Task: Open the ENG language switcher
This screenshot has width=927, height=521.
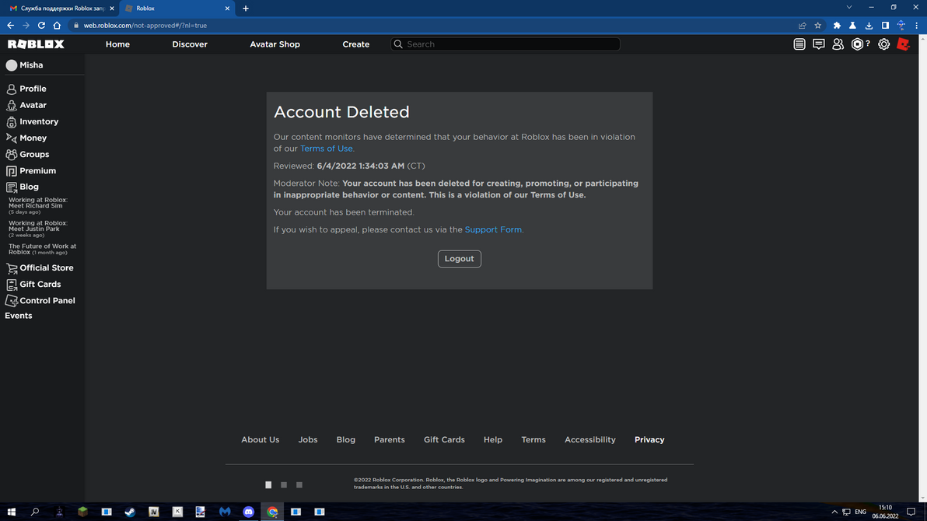Action: click(x=860, y=512)
